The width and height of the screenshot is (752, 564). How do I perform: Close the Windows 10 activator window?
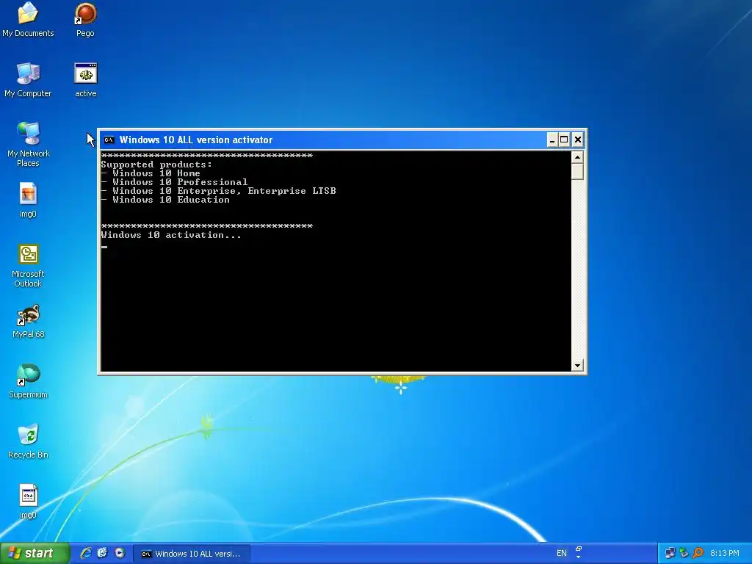coord(577,140)
